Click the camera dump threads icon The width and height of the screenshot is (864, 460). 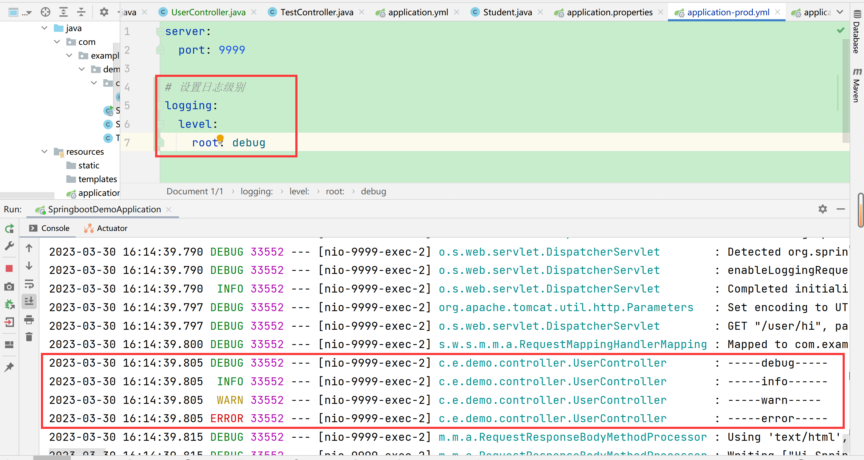click(x=9, y=286)
